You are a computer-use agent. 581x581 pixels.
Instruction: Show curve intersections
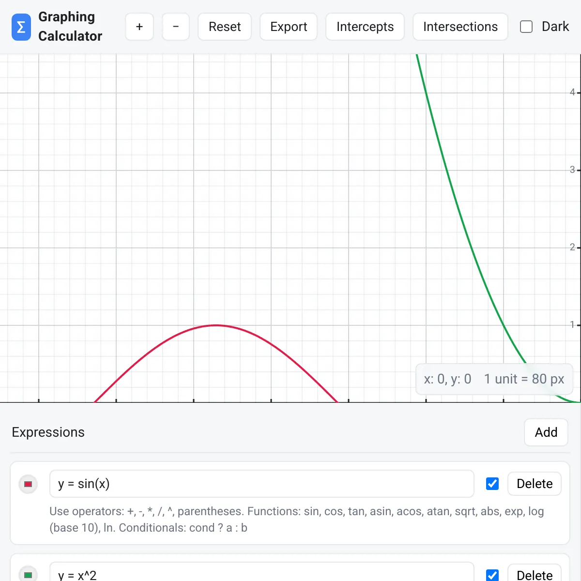tap(460, 27)
